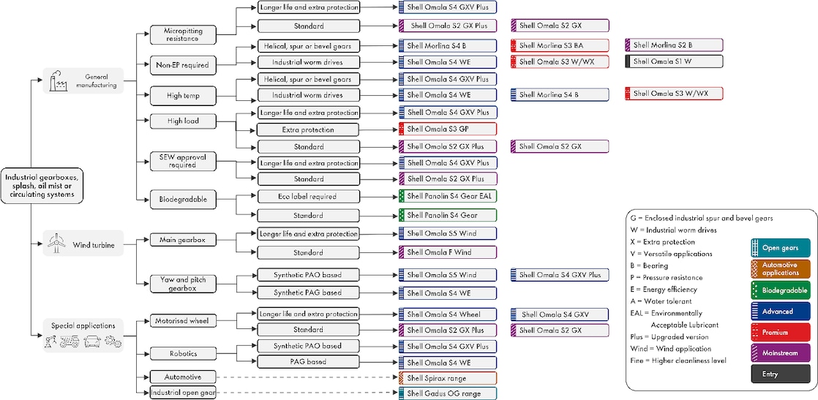Click the legend line 'A = Water tolerant'
Viewport: 818px width, 400px height.
(661, 301)
